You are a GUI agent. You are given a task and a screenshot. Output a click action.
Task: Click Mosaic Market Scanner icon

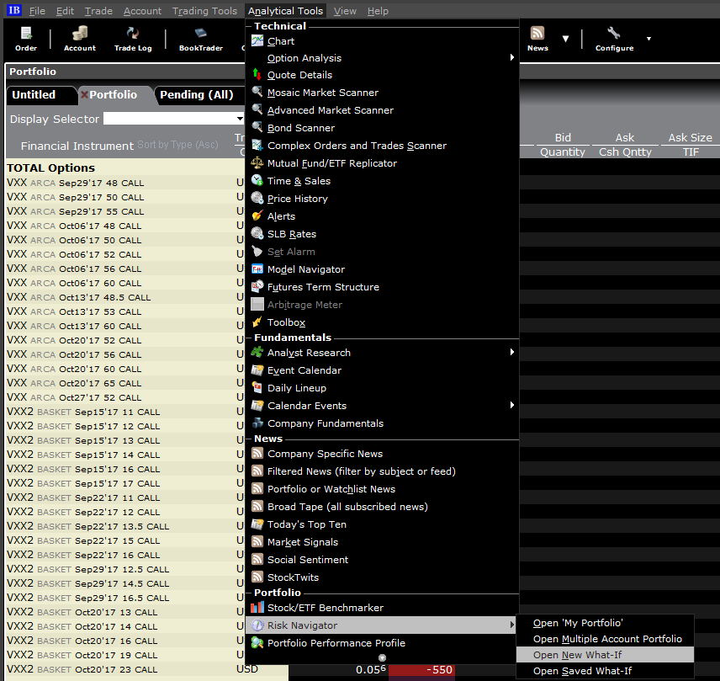[x=257, y=92]
